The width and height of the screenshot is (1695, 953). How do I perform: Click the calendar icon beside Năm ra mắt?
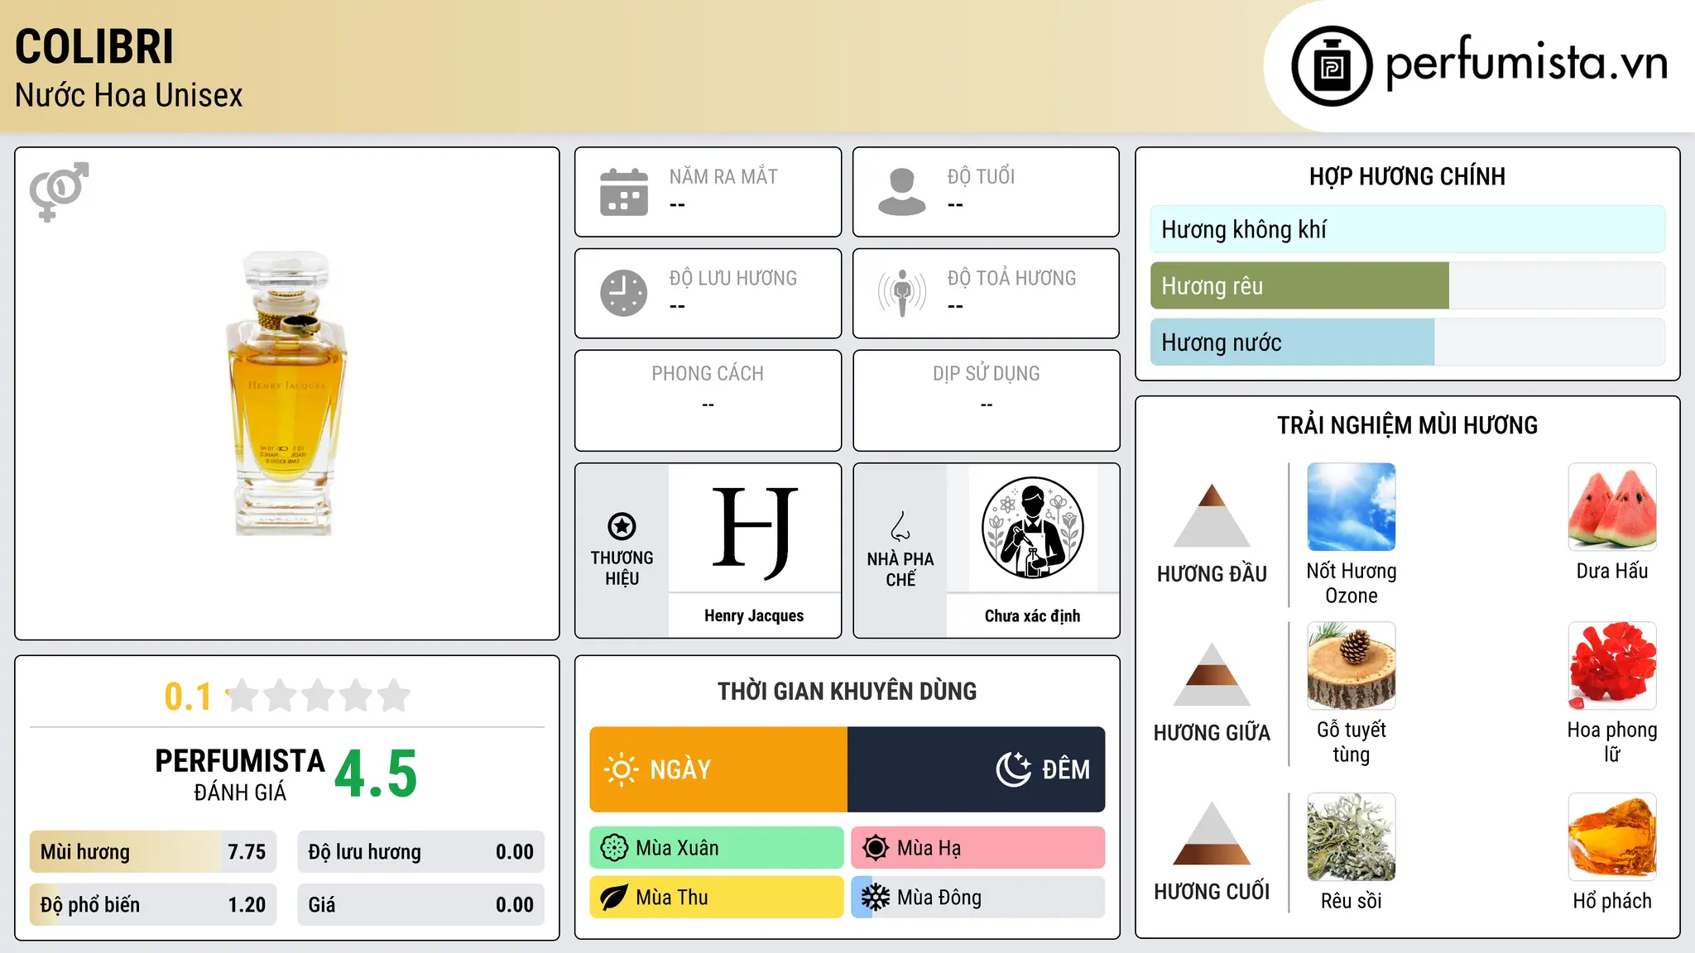624,192
